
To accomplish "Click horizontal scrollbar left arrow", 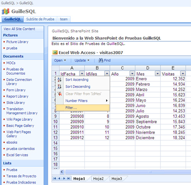I will tap(62, 172).
